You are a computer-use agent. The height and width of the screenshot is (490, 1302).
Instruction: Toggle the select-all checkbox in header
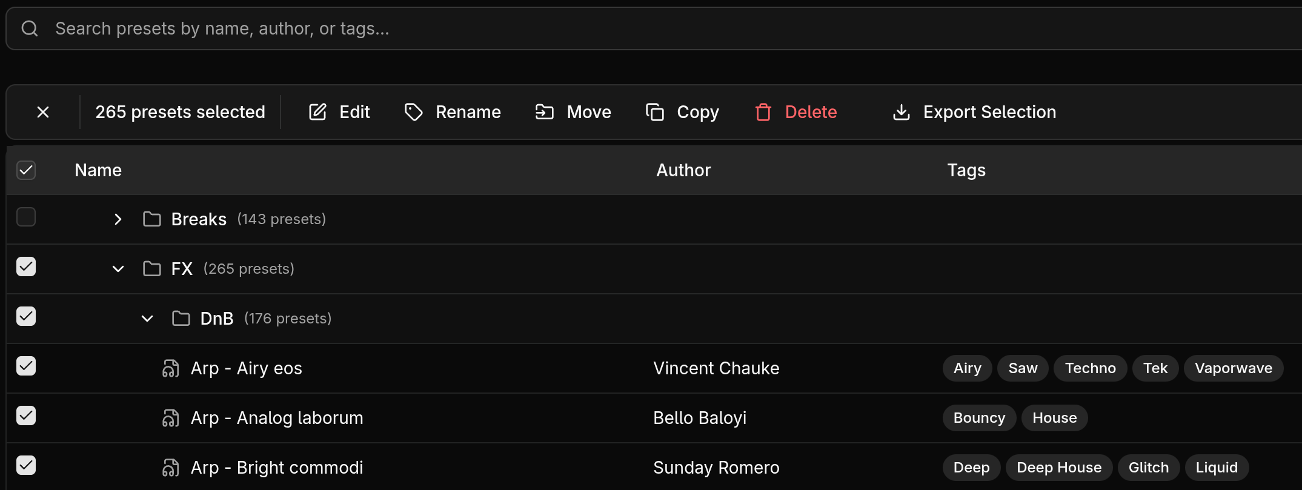[26, 170]
